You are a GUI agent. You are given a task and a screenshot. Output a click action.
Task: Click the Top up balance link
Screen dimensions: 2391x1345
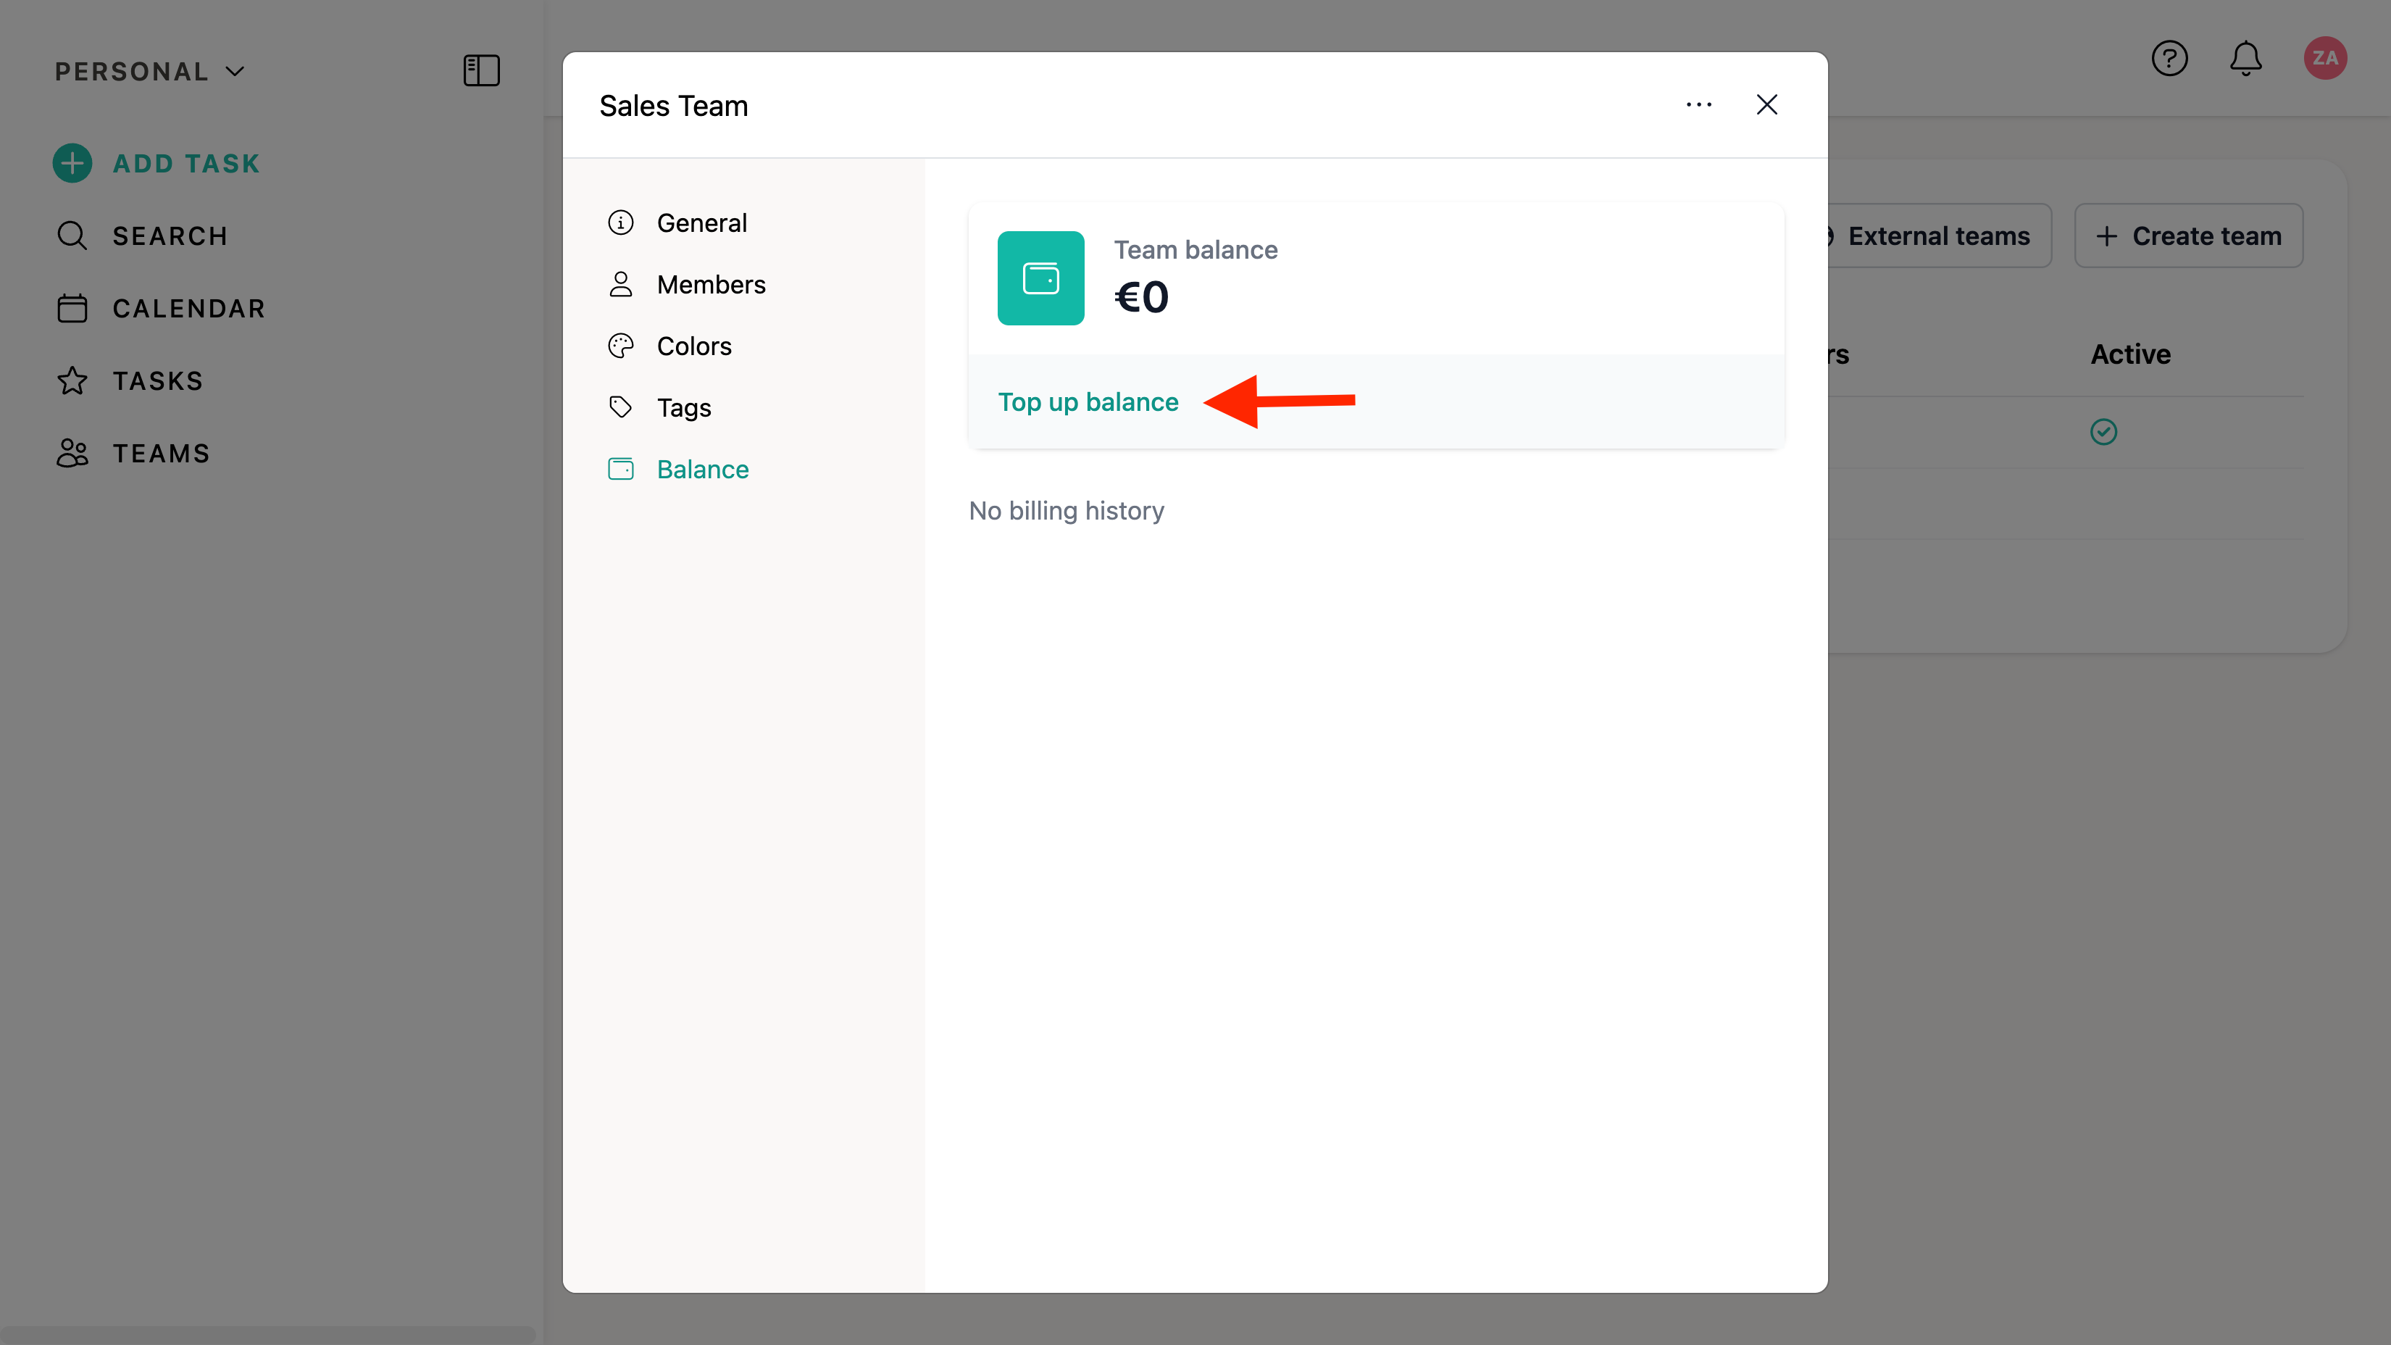coord(1088,402)
